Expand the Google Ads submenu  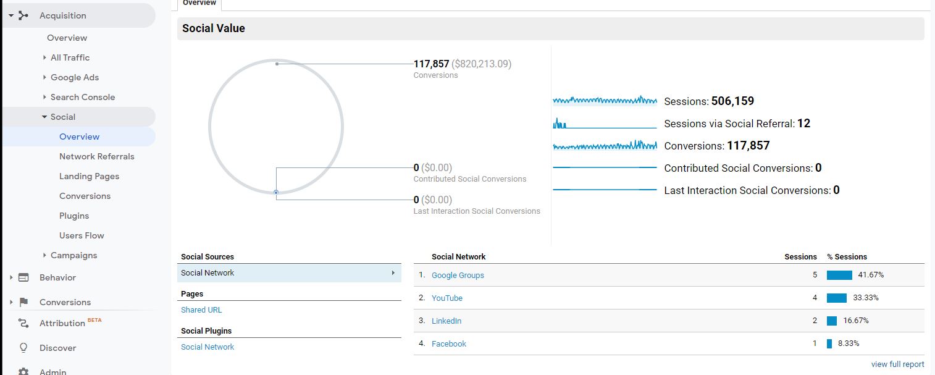pyautogui.click(x=44, y=77)
